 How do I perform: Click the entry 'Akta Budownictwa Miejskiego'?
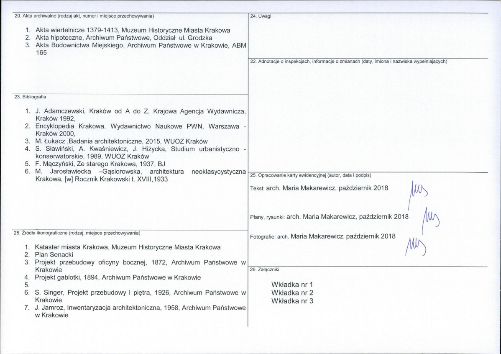coord(141,49)
